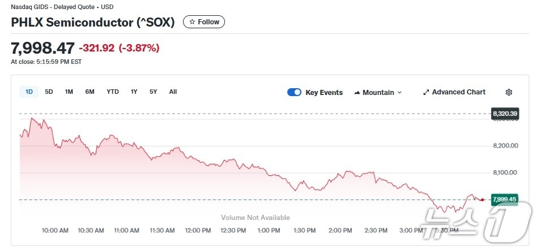Viewport: 540px width, 251px height.
Task: Click the red end-point marker on chart line
Action: click(482, 200)
